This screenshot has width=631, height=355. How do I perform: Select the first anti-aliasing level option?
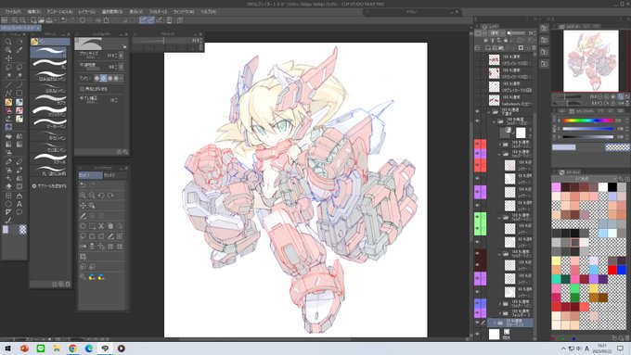pyautogui.click(x=97, y=78)
